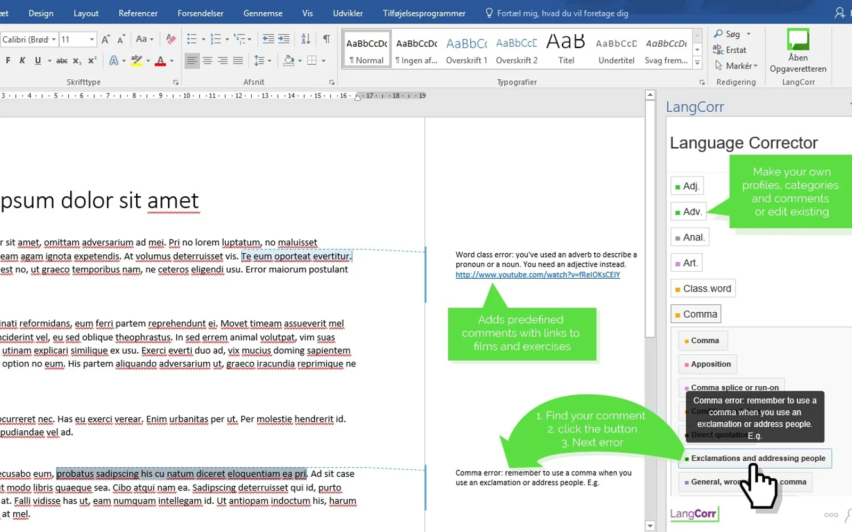Open line spacing dropdown

coord(263,61)
